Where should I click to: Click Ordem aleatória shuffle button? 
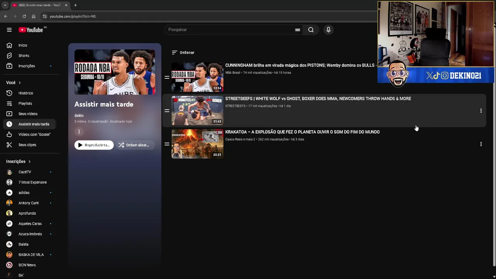click(134, 145)
